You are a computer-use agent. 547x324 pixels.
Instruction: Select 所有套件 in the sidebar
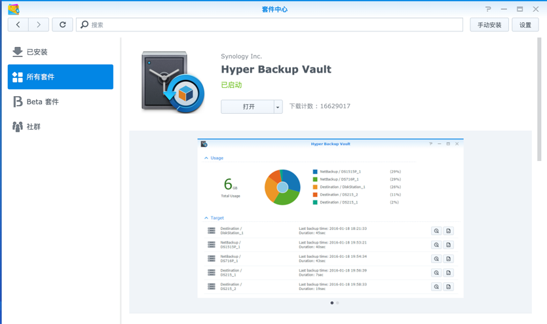pyautogui.click(x=60, y=77)
